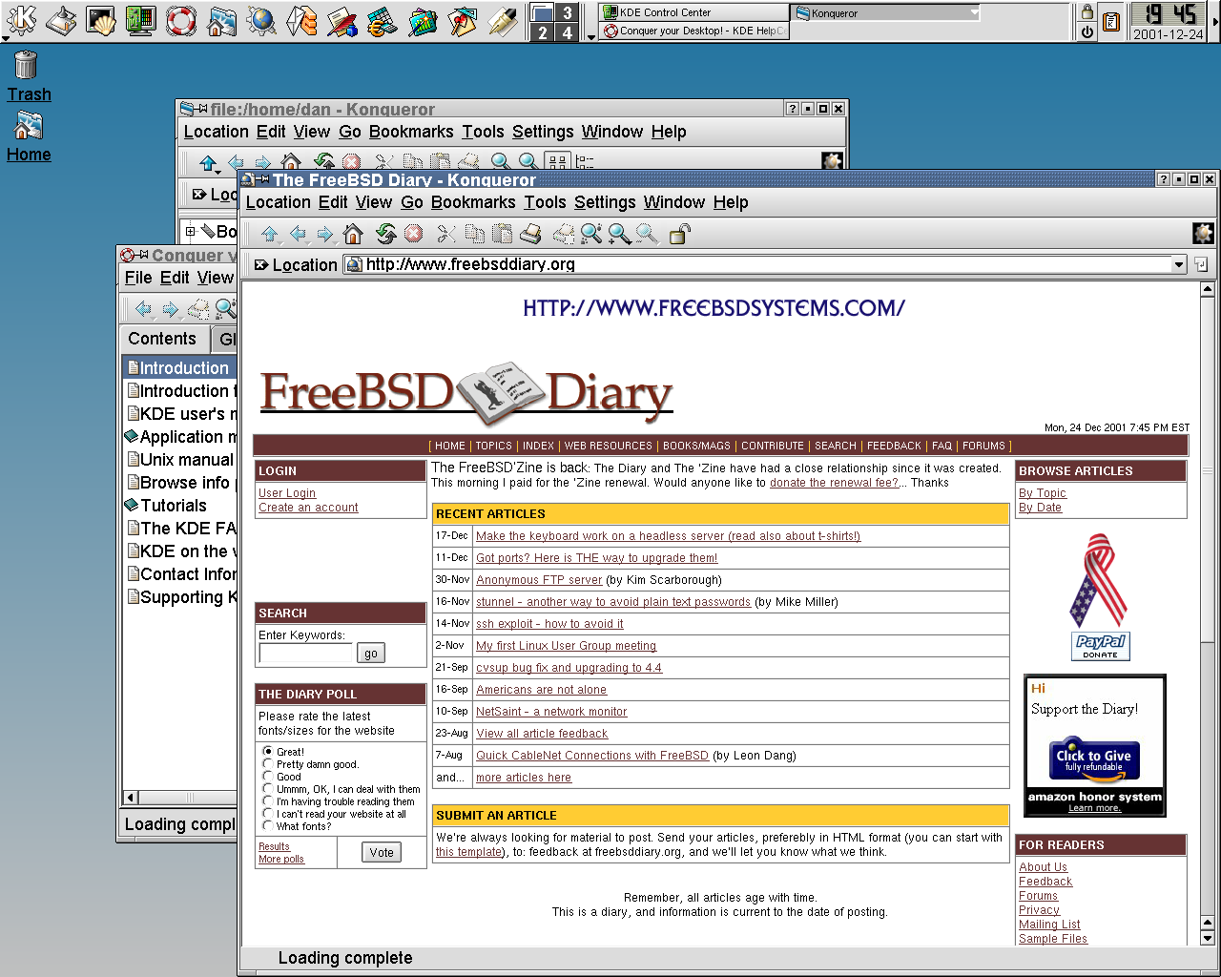
Task: Open Go menu in file:/home/dan Konqueror window
Action: click(350, 132)
